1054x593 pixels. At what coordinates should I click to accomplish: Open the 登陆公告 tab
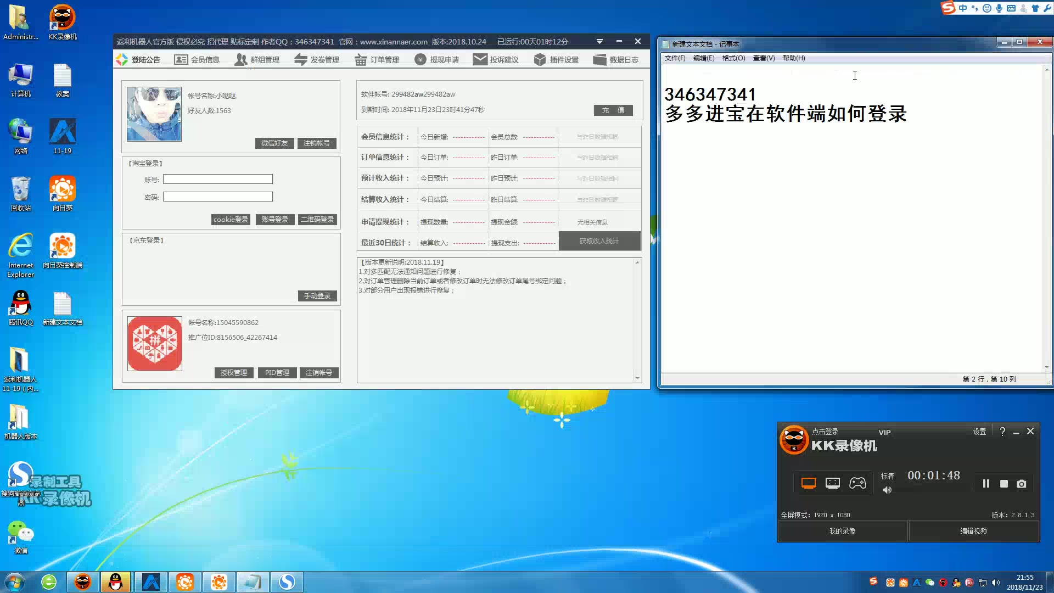138,59
